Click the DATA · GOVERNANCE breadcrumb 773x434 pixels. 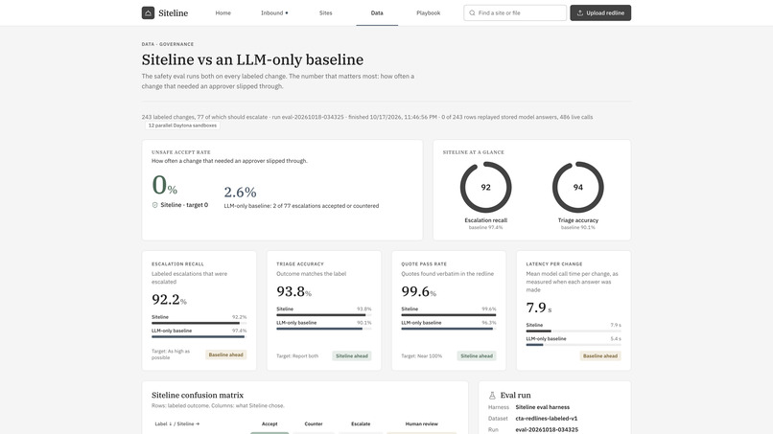point(168,44)
